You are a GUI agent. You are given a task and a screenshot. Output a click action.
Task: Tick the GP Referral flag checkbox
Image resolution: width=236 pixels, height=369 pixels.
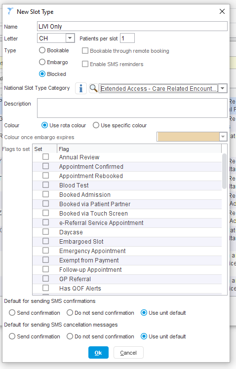coord(46,279)
